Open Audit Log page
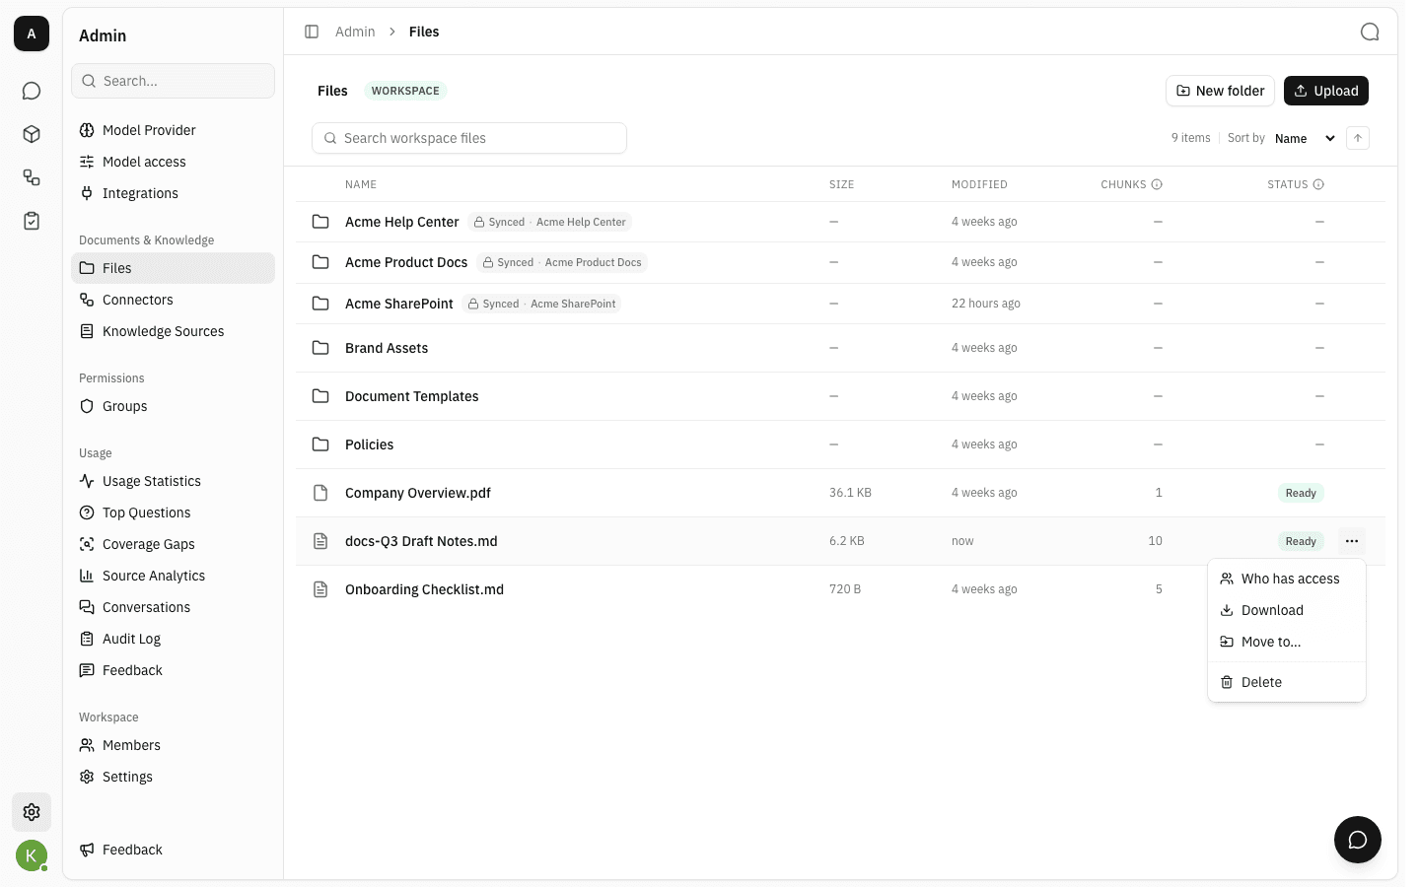The width and height of the screenshot is (1420, 887). coord(173,639)
